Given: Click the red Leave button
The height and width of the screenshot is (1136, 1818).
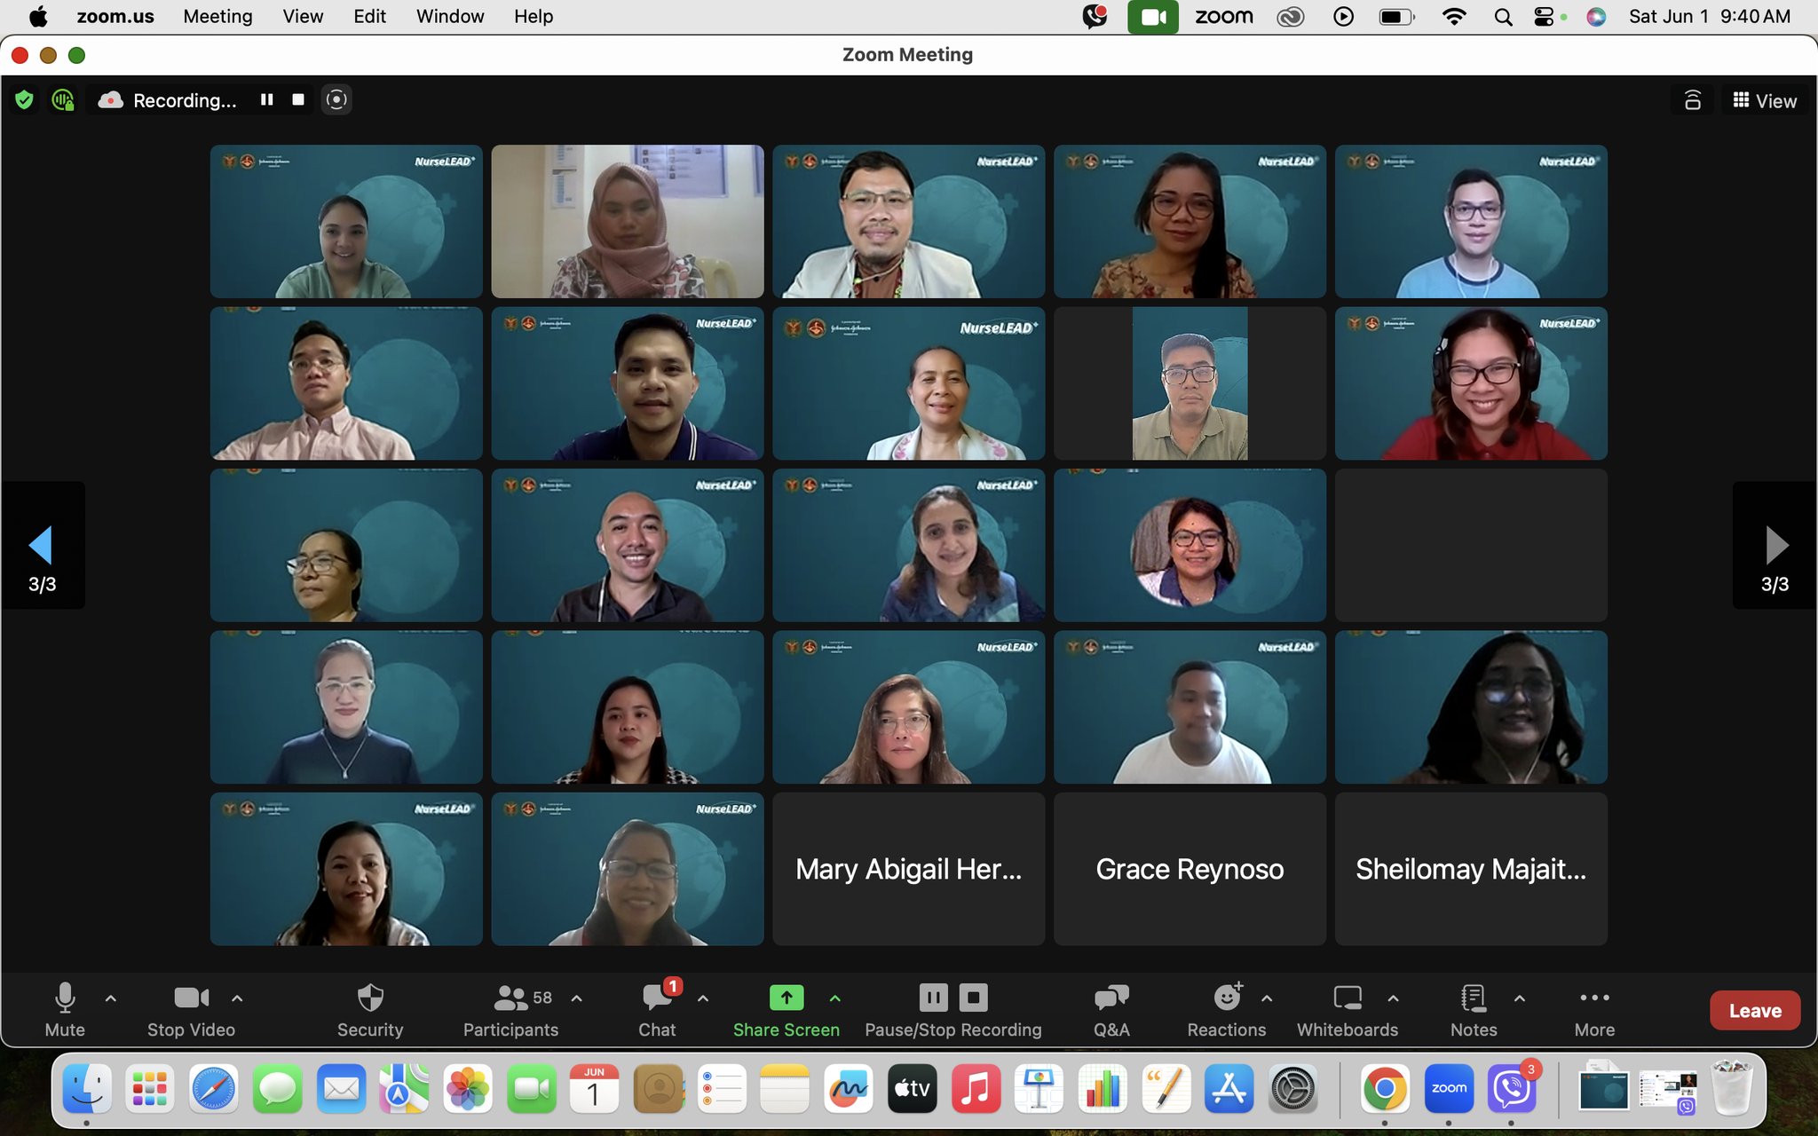Looking at the screenshot, I should [1754, 1010].
